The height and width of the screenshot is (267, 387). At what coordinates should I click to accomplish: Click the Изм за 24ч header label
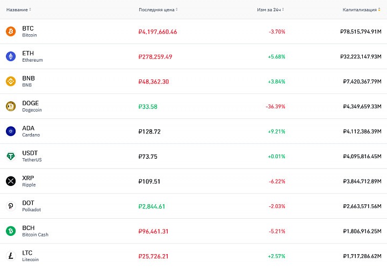pyautogui.click(x=269, y=10)
